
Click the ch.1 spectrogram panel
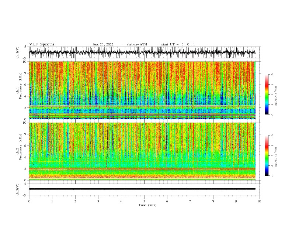click(x=142, y=90)
